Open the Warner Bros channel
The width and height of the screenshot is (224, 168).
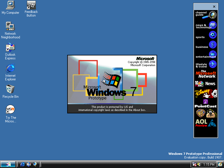click(x=206, y=113)
